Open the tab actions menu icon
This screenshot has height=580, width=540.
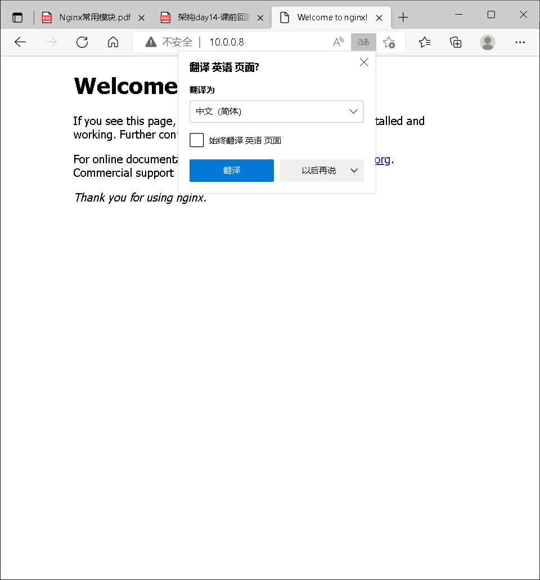(x=17, y=17)
